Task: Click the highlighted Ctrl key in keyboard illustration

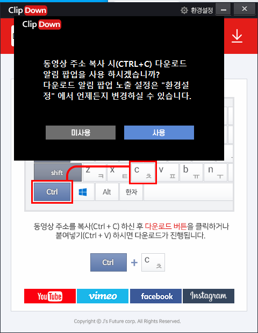Action: (x=52, y=192)
